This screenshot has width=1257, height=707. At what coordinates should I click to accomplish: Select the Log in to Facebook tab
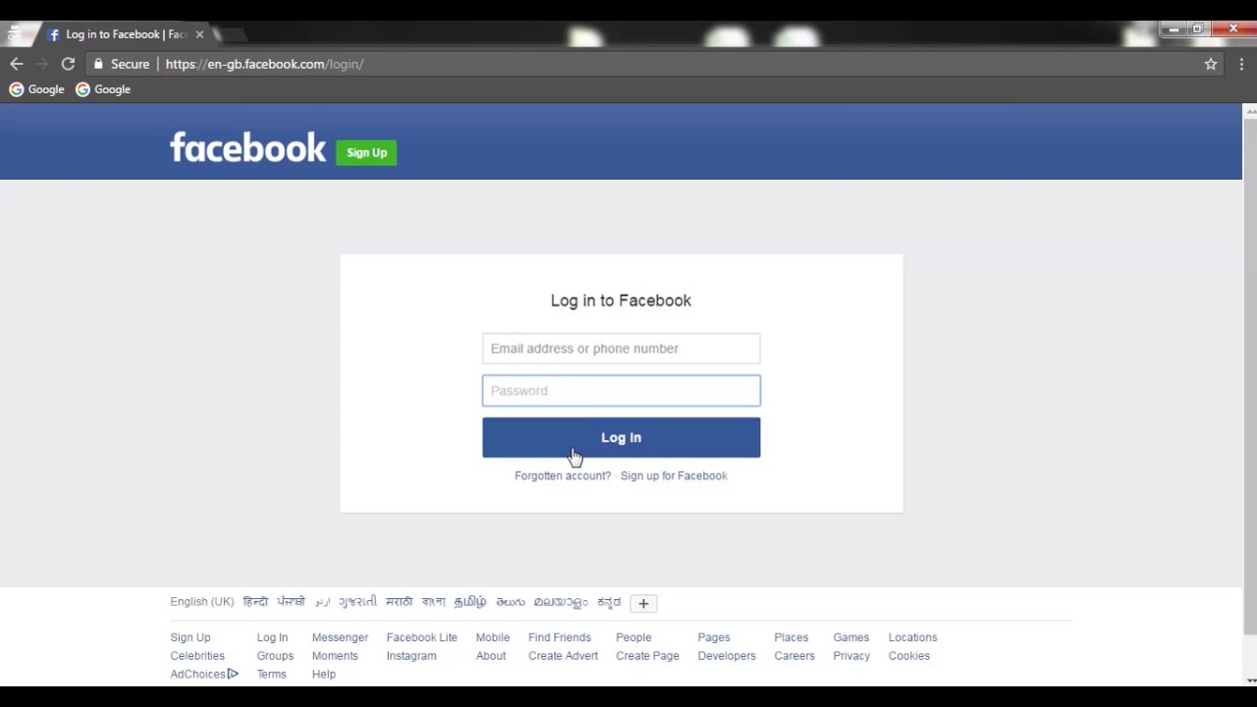click(125, 34)
